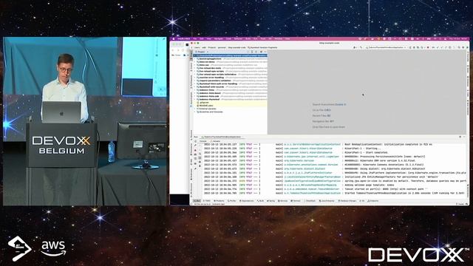Screen dimensions: 473x266
Task: Select the live-reload-dev-tools module row
Action: 231,68
